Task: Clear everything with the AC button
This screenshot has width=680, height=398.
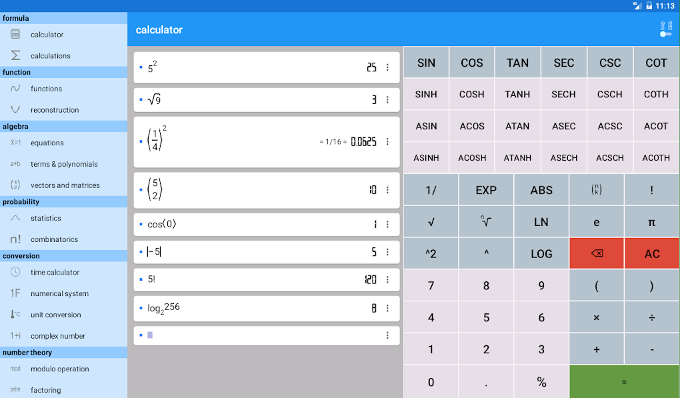Action: (651, 254)
